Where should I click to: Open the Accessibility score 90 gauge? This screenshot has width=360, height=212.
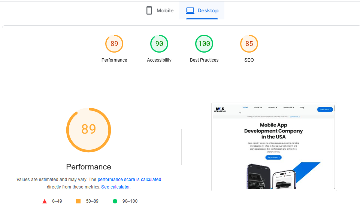159,44
